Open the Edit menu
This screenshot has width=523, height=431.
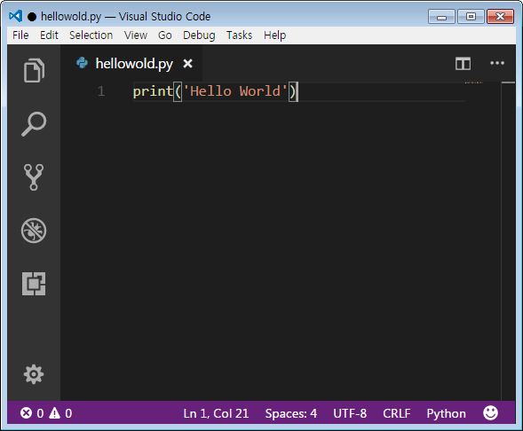coord(49,35)
